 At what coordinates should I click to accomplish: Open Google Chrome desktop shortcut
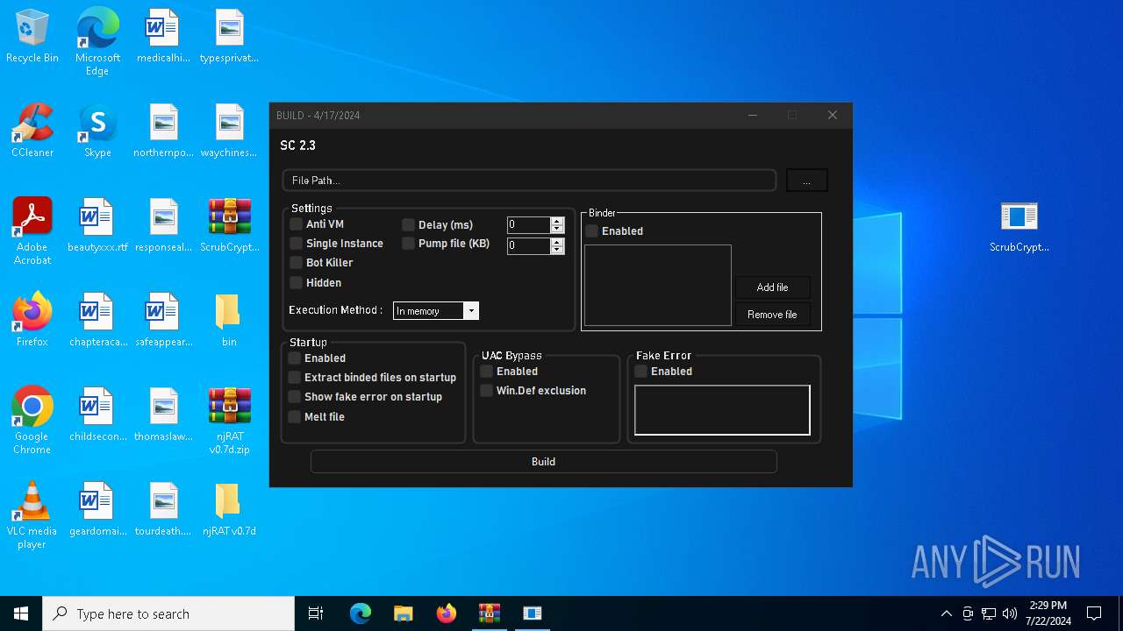32,421
